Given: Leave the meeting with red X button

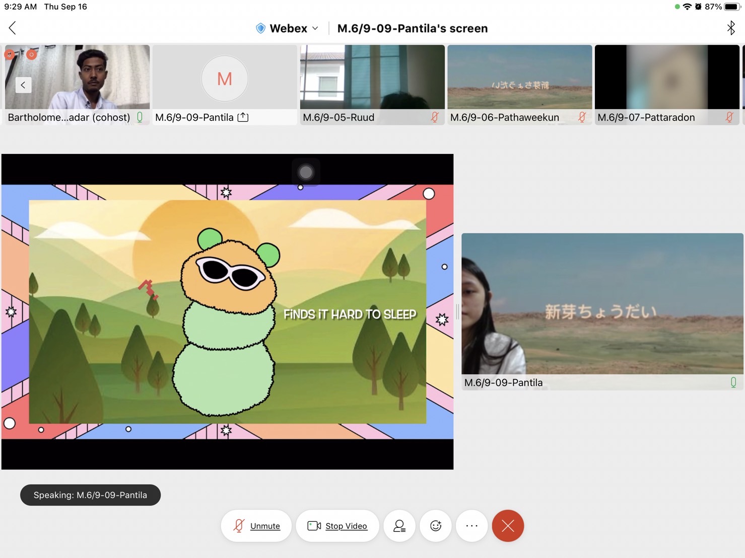Looking at the screenshot, I should pos(508,526).
